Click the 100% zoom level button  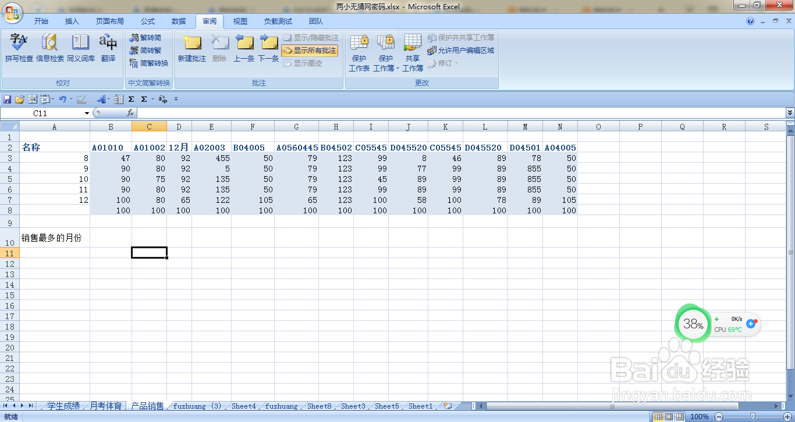pos(700,417)
